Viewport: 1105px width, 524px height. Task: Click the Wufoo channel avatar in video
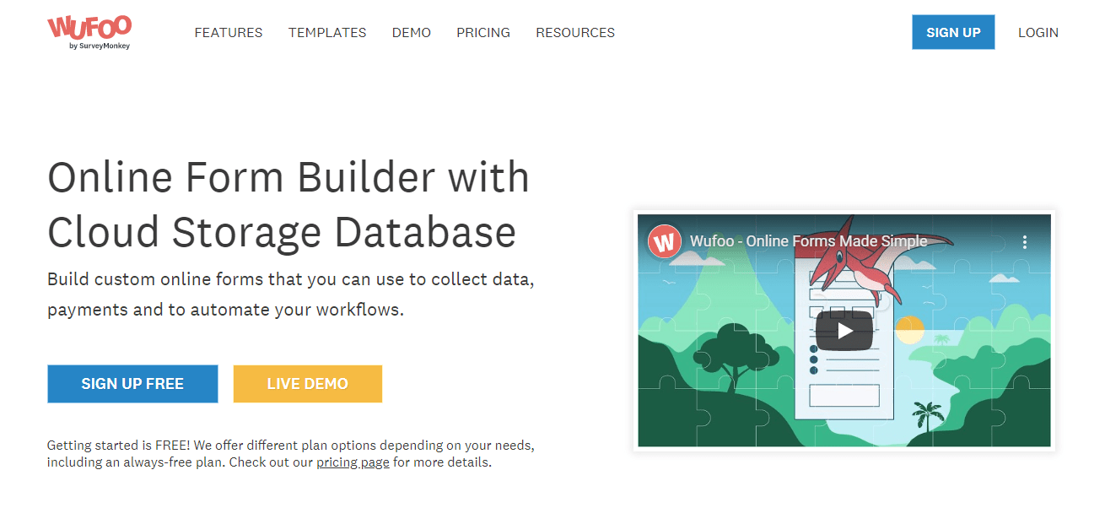(665, 241)
